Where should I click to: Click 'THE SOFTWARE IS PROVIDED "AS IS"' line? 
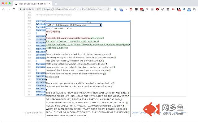coord(87,93)
